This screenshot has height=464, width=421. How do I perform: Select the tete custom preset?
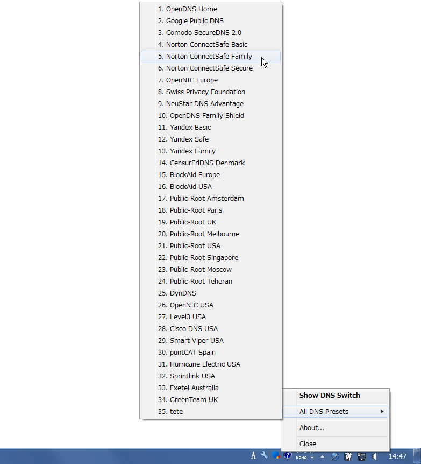click(x=211, y=412)
